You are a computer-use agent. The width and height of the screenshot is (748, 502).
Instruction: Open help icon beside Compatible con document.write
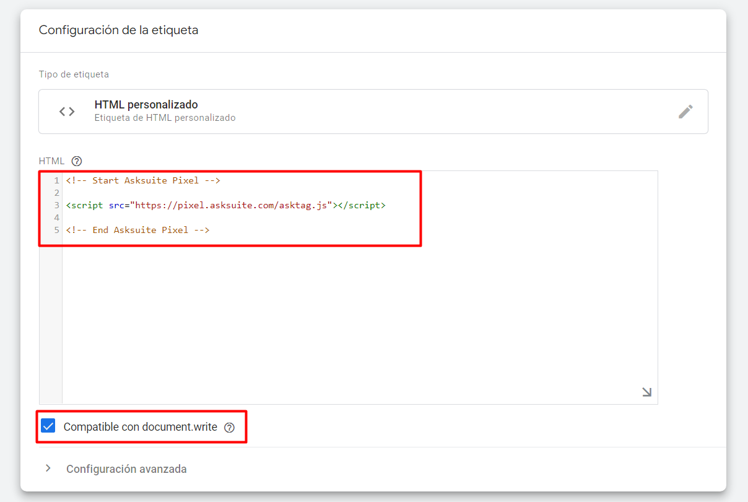[229, 427]
